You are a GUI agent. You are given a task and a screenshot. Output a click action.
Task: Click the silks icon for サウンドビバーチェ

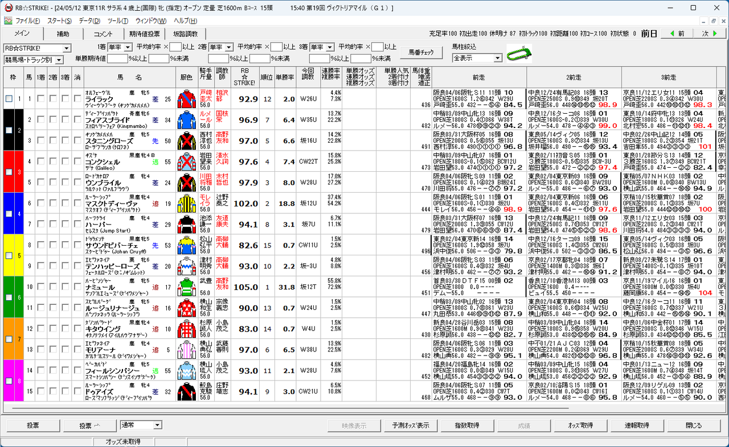tap(186, 245)
